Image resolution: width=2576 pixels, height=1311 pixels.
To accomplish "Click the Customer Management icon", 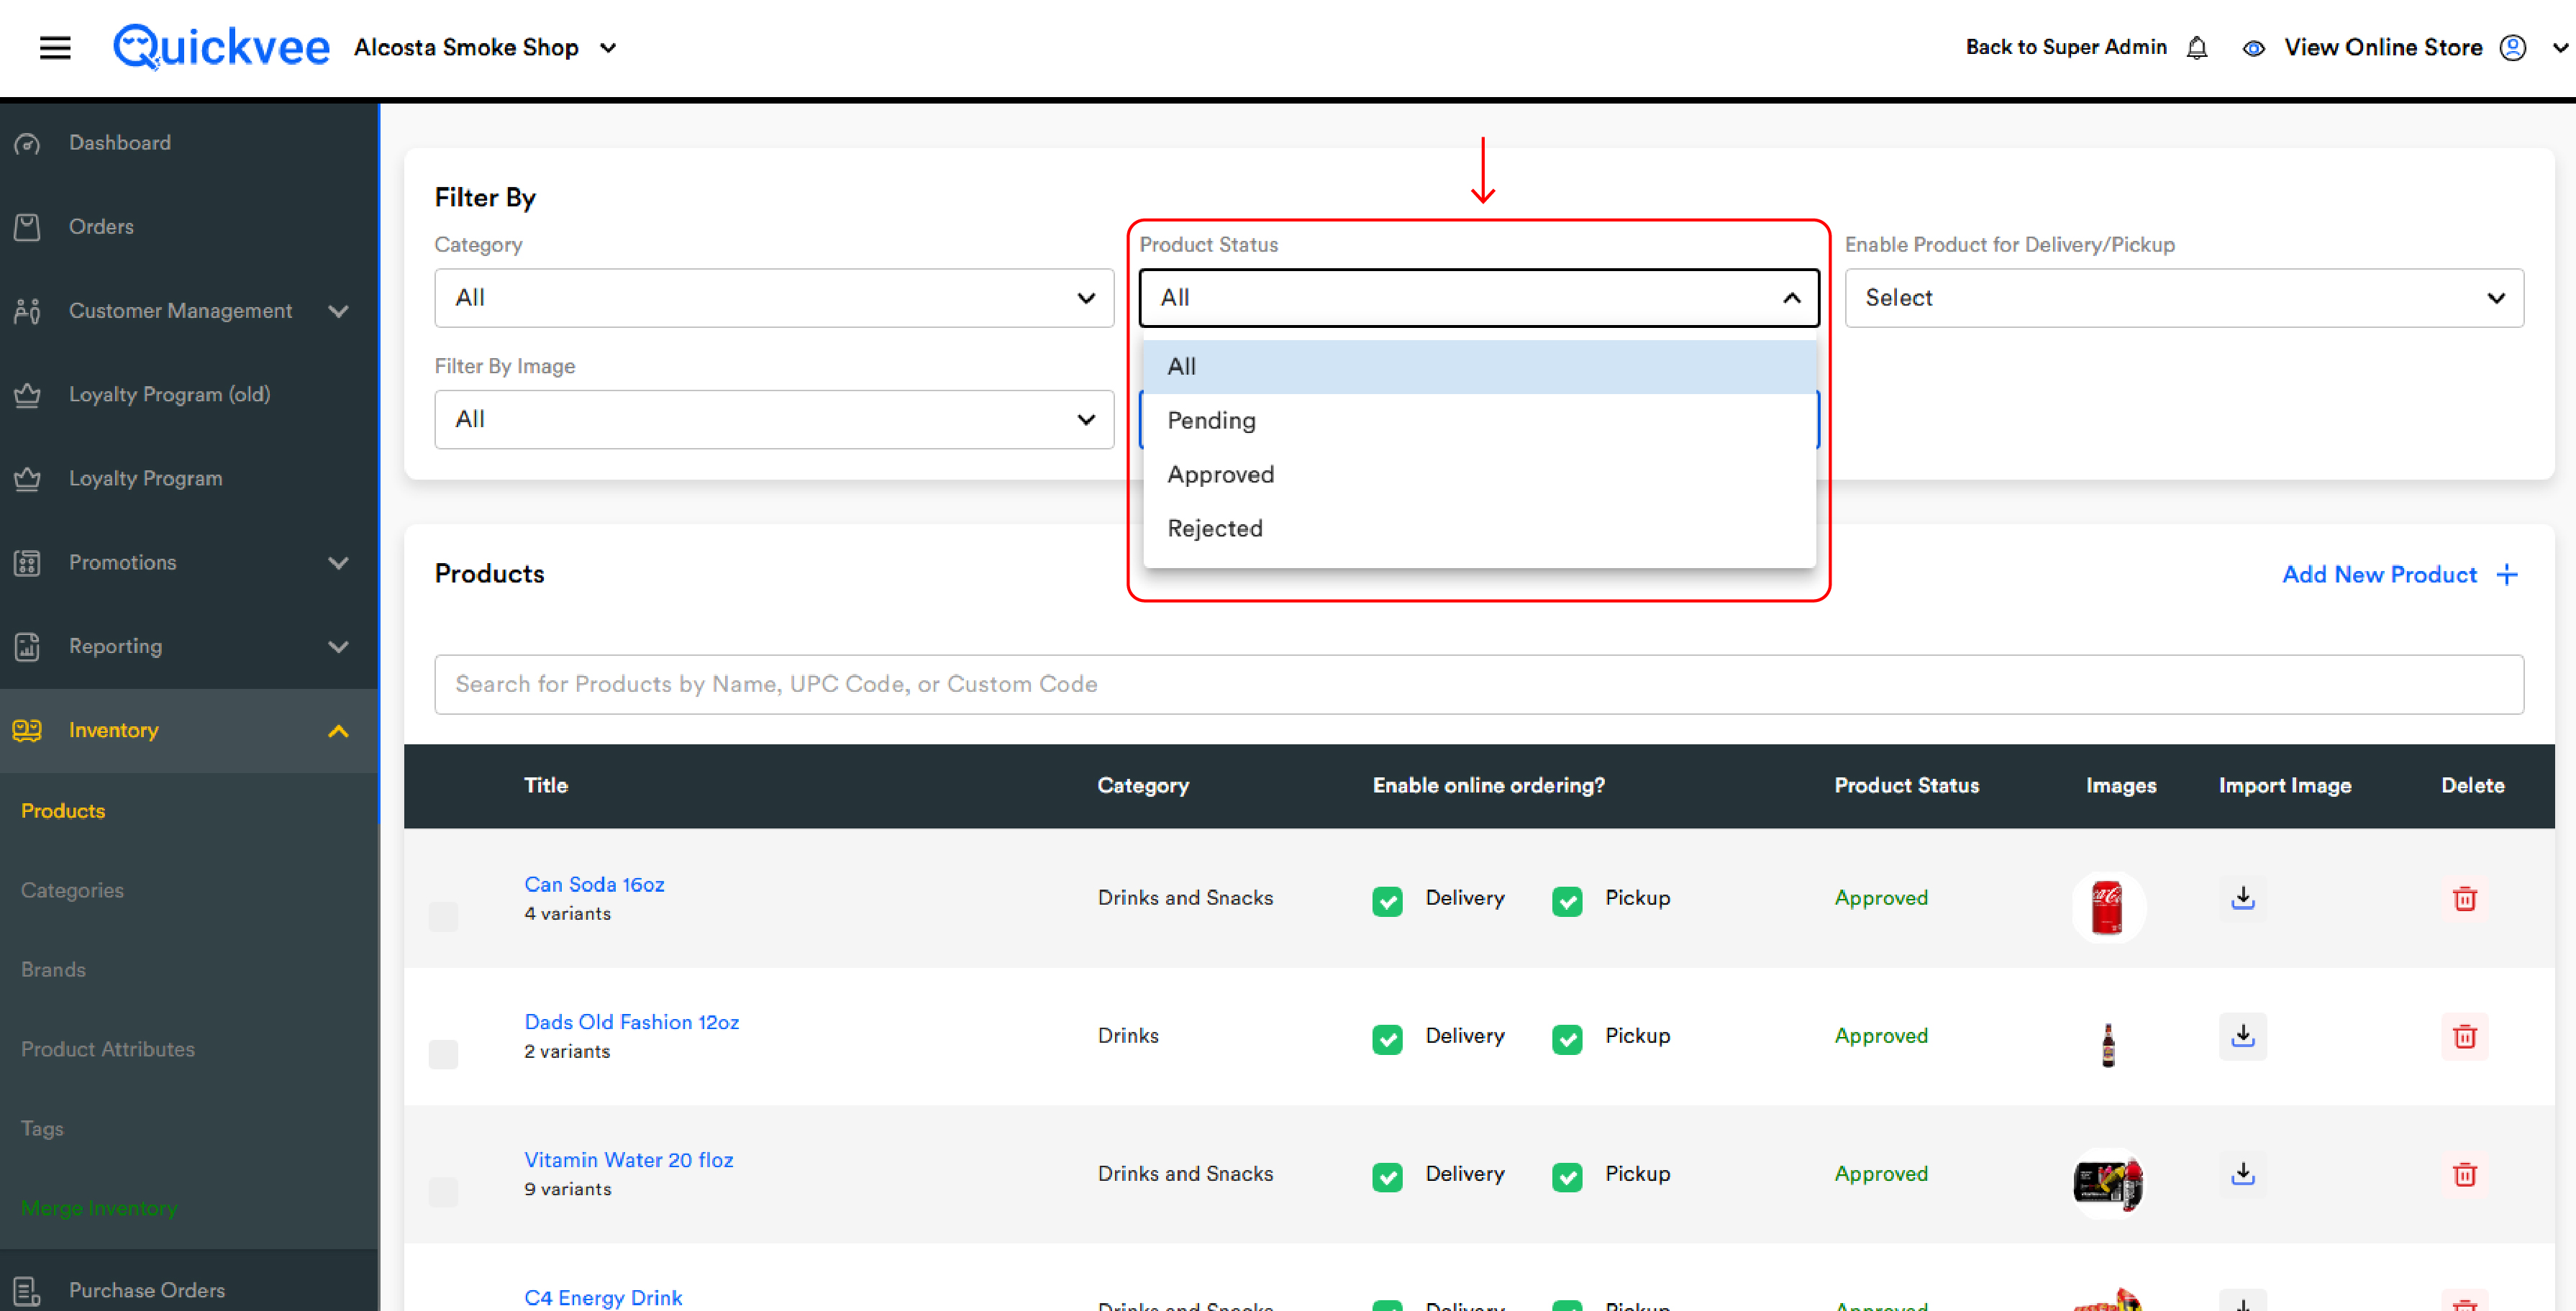I will pyautogui.click(x=27, y=311).
